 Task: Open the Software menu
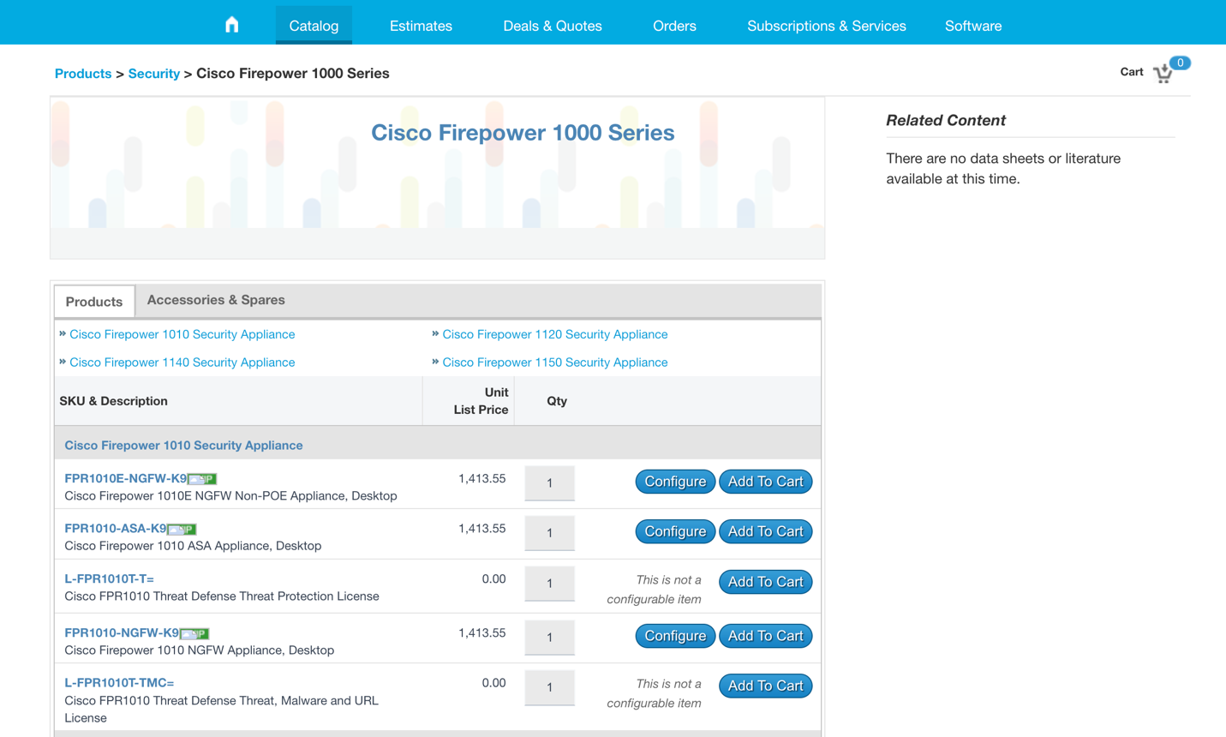click(x=973, y=26)
